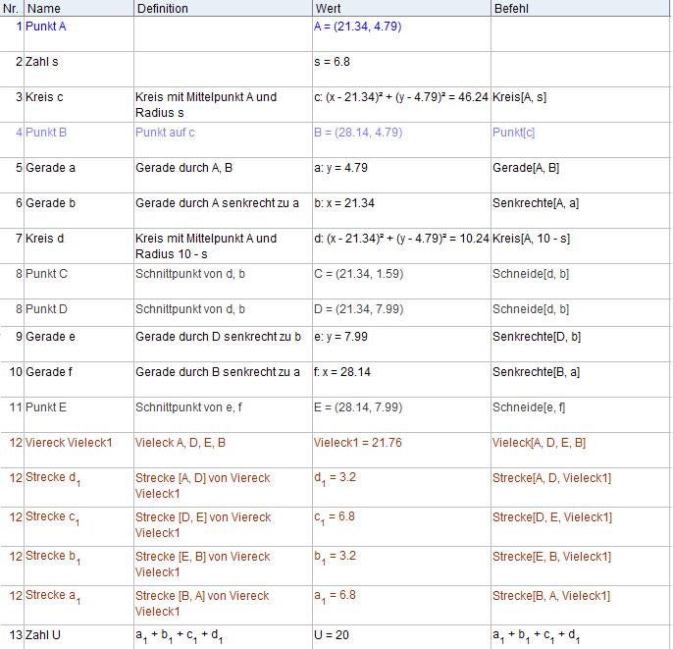Click the Definition column header
Image resolution: width=673 pixels, height=649 pixels.
click(222, 8)
